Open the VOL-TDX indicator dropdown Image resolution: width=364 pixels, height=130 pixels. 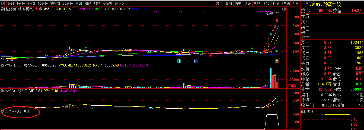(2, 65)
